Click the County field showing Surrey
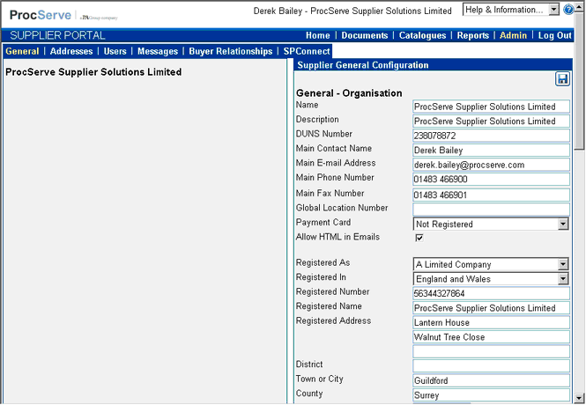The height and width of the screenshot is (405, 586). [491, 395]
